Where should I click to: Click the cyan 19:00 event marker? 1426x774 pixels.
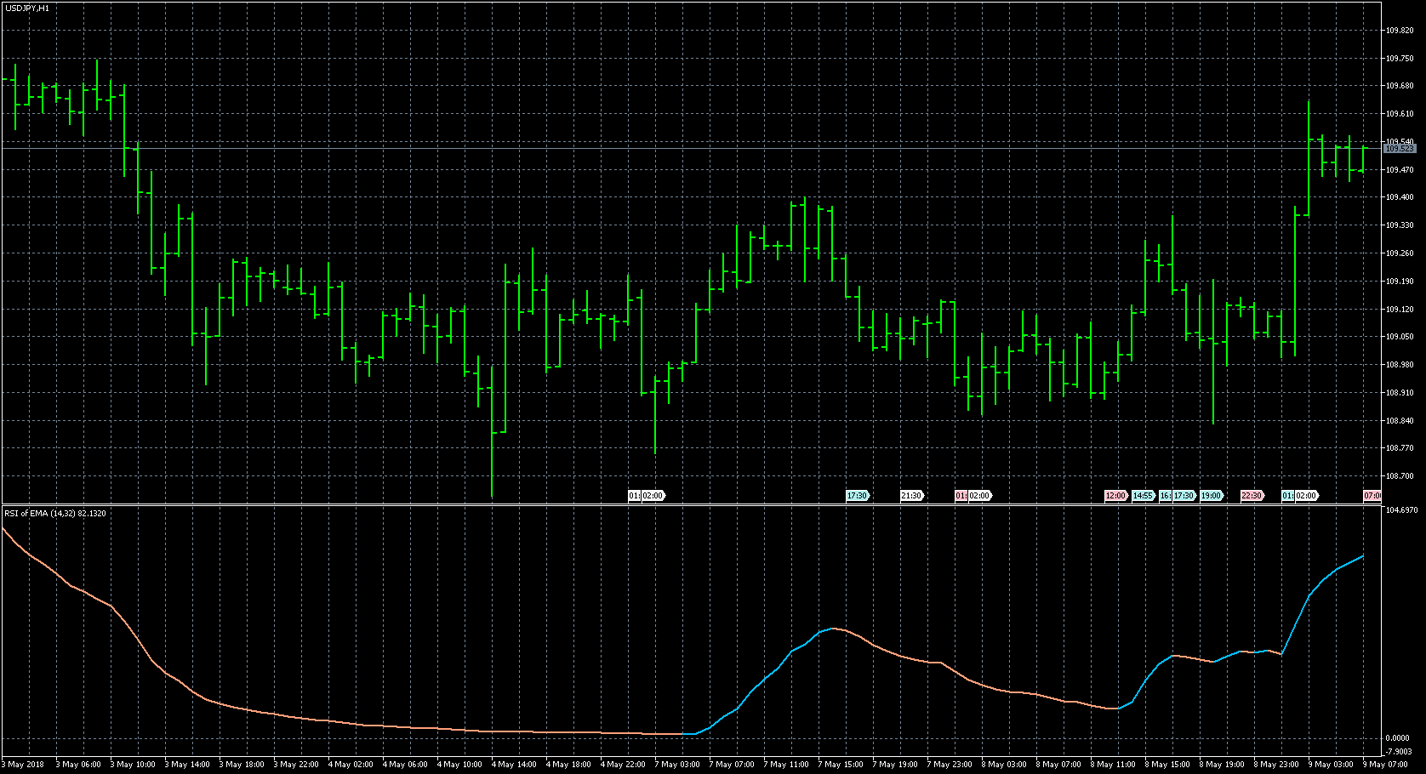click(1211, 496)
